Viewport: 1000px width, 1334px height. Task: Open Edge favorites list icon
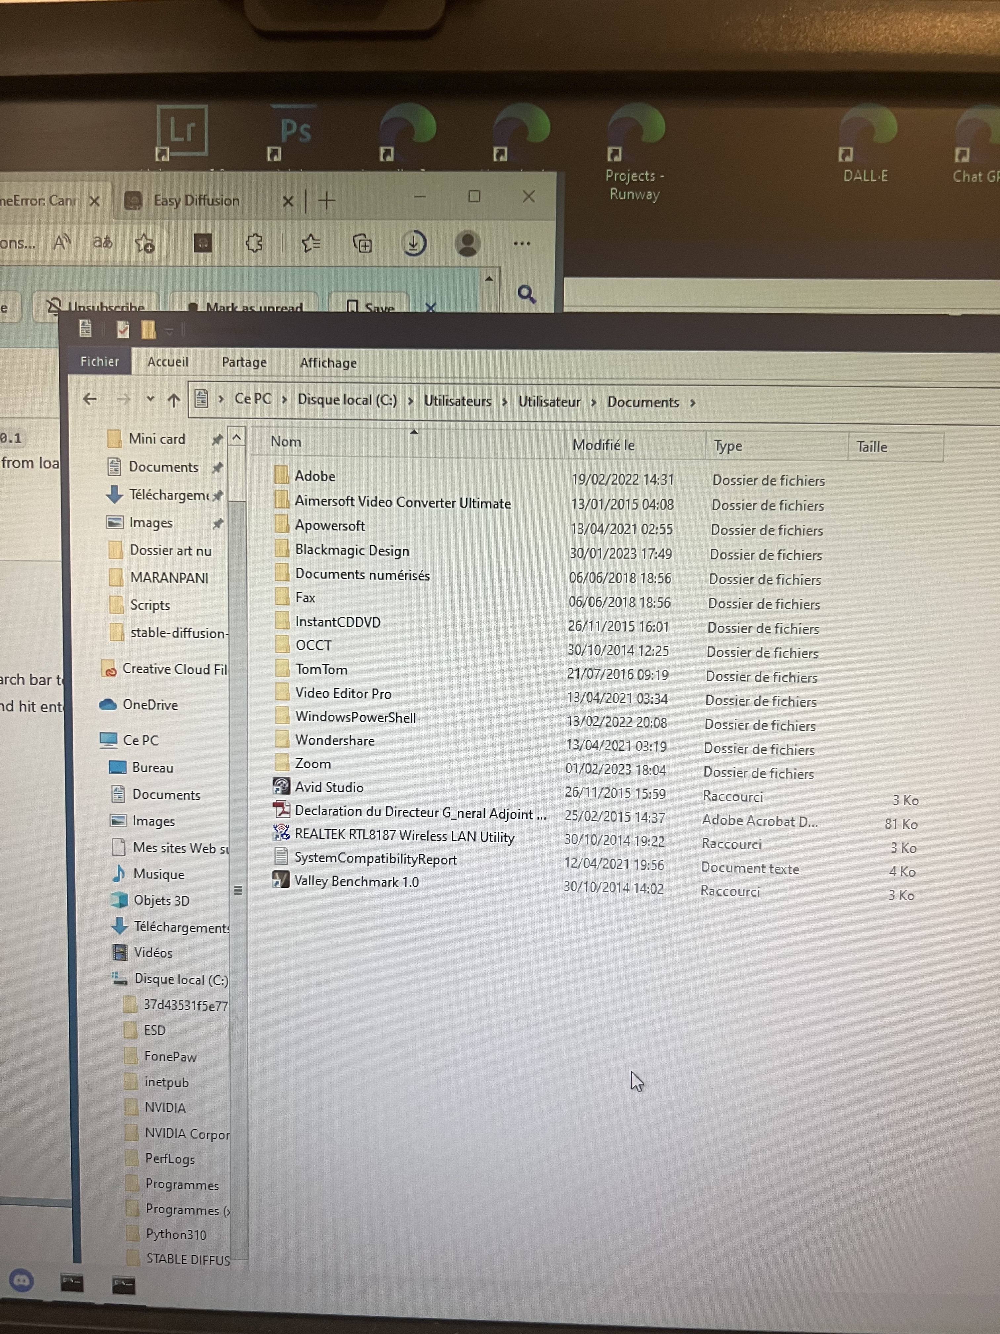point(311,243)
